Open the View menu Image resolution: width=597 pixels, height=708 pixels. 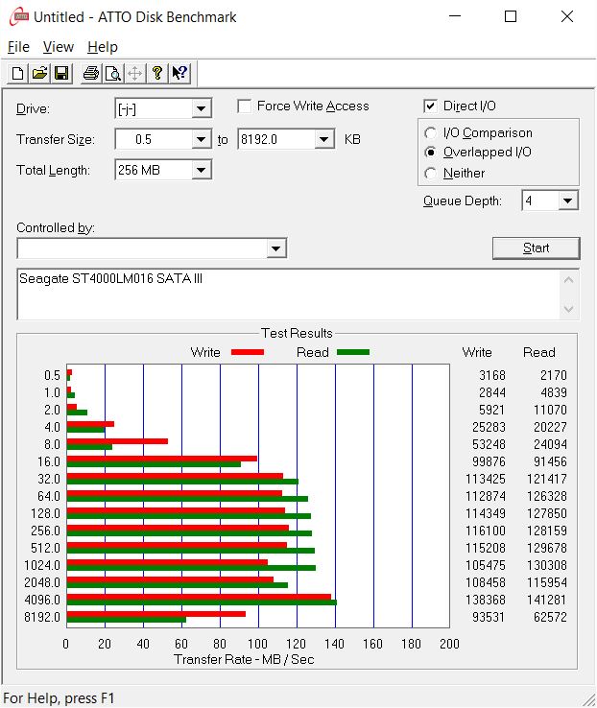coord(59,47)
